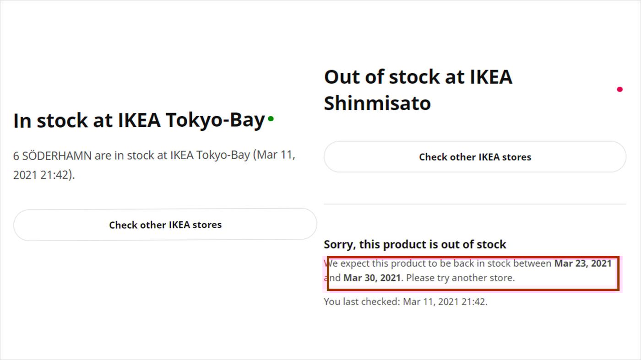Viewport: 641px width, 360px height.
Task: Click Check other IKEA stores for Shinmisato
Action: [x=475, y=156]
